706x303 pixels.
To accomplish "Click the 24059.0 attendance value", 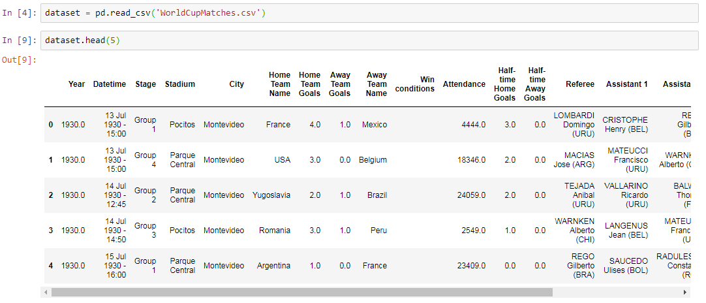I will [470, 195].
